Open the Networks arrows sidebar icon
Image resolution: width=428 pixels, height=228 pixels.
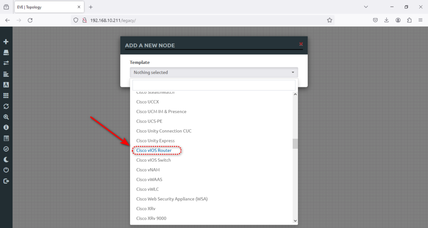pyautogui.click(x=6, y=63)
